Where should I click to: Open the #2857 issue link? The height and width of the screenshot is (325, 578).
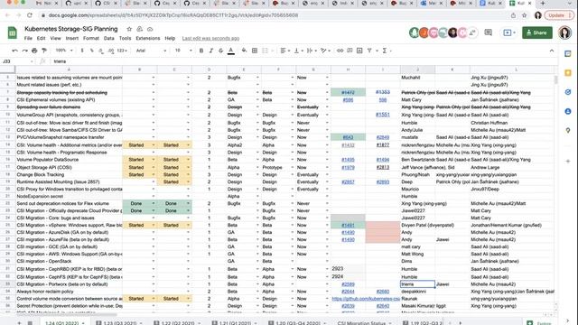tap(348, 181)
